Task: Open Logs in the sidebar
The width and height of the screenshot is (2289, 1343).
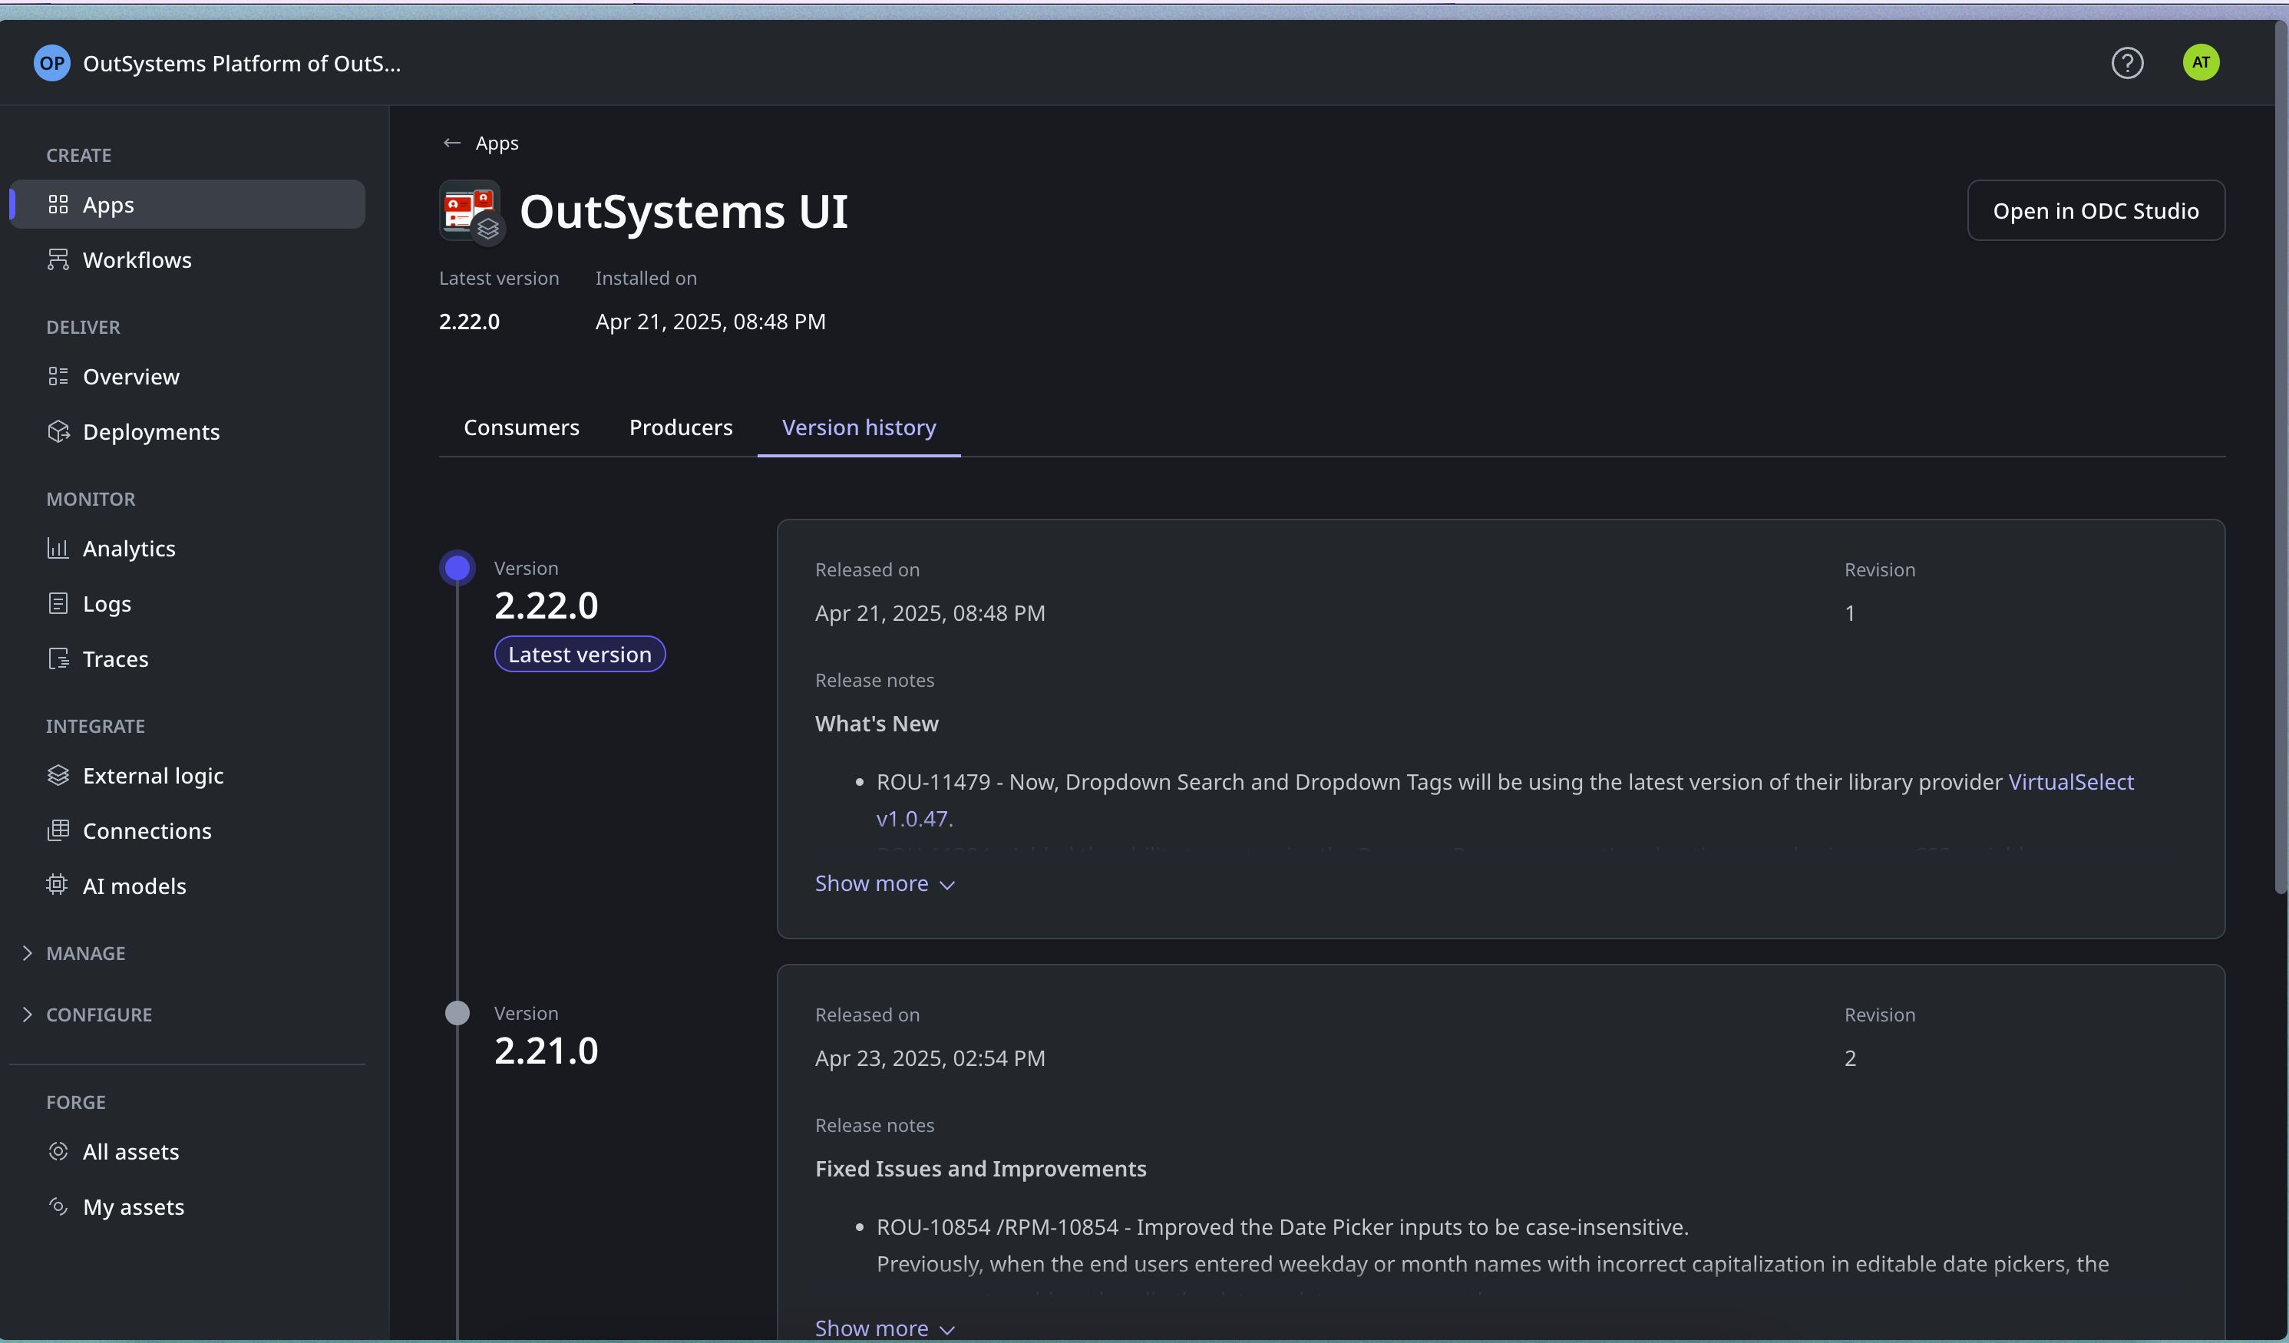Action: click(187, 603)
